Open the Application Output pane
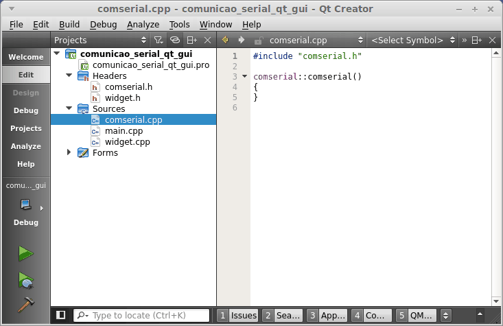 pos(327,316)
